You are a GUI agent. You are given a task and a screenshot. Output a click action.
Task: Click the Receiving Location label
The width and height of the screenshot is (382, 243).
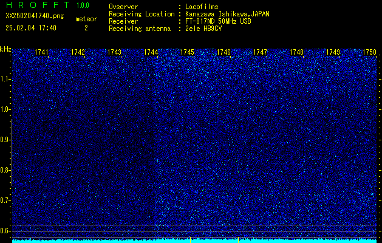[x=142, y=14]
